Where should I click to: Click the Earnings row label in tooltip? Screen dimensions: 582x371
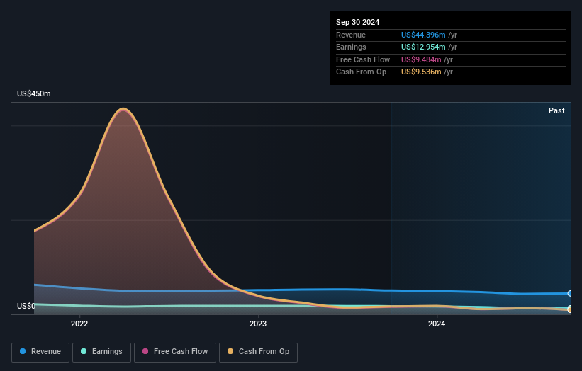[351, 47]
